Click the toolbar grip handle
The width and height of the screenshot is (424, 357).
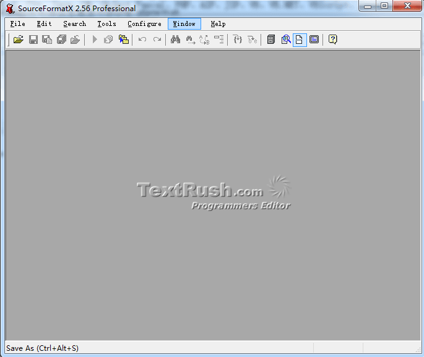9,40
